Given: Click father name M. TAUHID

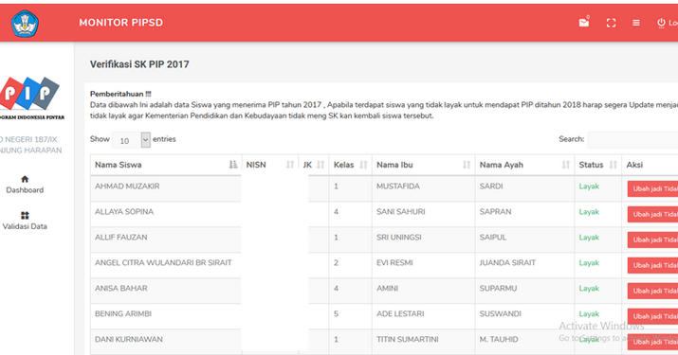Looking at the screenshot, I should [499, 339].
